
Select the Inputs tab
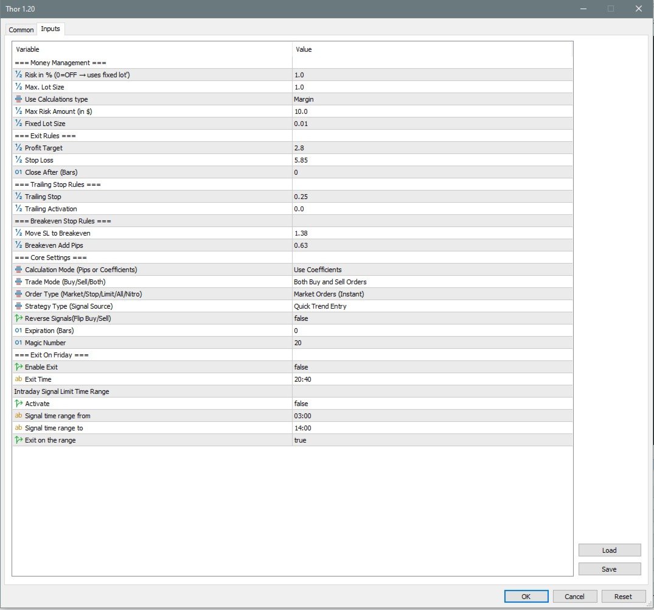pyautogui.click(x=50, y=29)
